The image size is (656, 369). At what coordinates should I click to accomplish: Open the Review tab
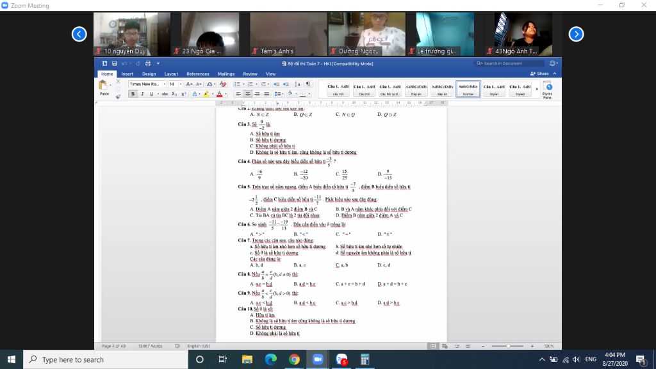pos(250,74)
